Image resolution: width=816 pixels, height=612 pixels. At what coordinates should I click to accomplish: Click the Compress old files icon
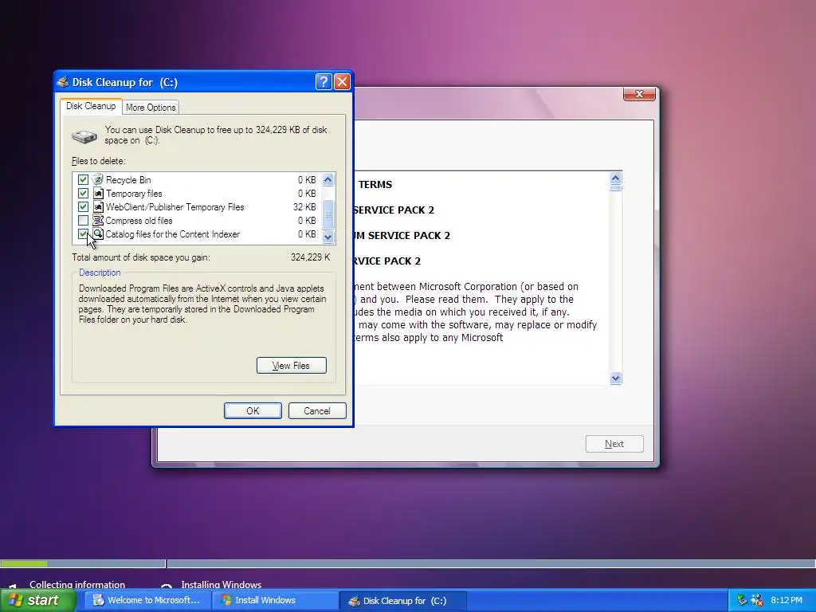[x=98, y=220]
